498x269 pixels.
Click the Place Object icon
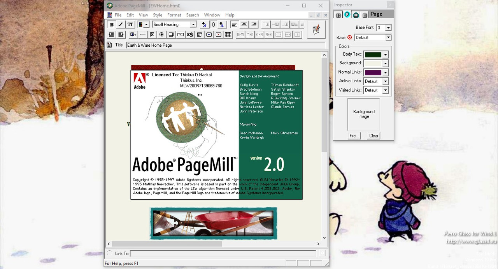tap(133, 35)
